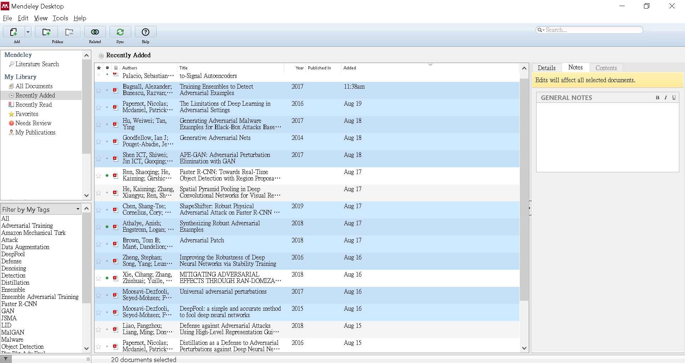This screenshot has width=685, height=363.
Task: Toggle read status of Athalye Synthesizing Robust paper
Action: [107, 227]
